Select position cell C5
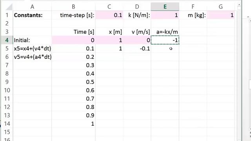Screen dimensions: 251x141 pyautogui.click(x=109, y=49)
